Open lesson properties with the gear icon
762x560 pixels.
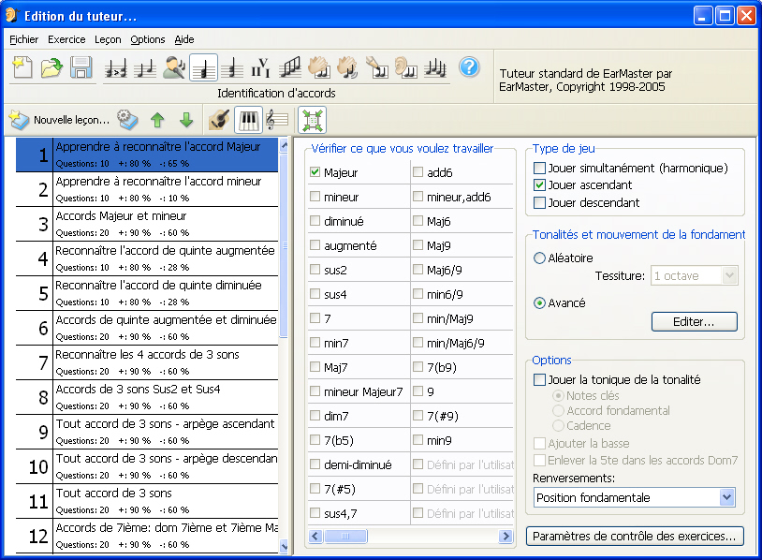coord(127,120)
